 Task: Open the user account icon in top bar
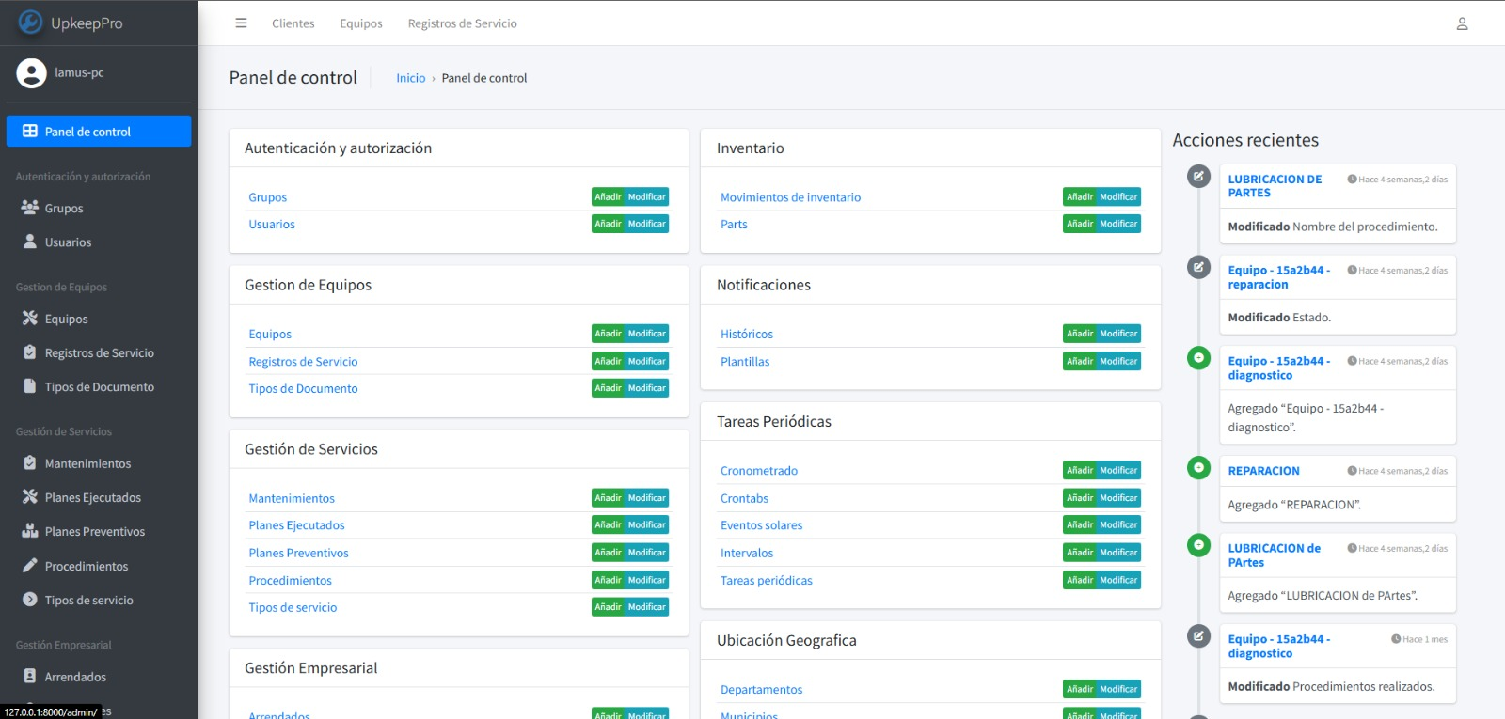pos(1462,23)
